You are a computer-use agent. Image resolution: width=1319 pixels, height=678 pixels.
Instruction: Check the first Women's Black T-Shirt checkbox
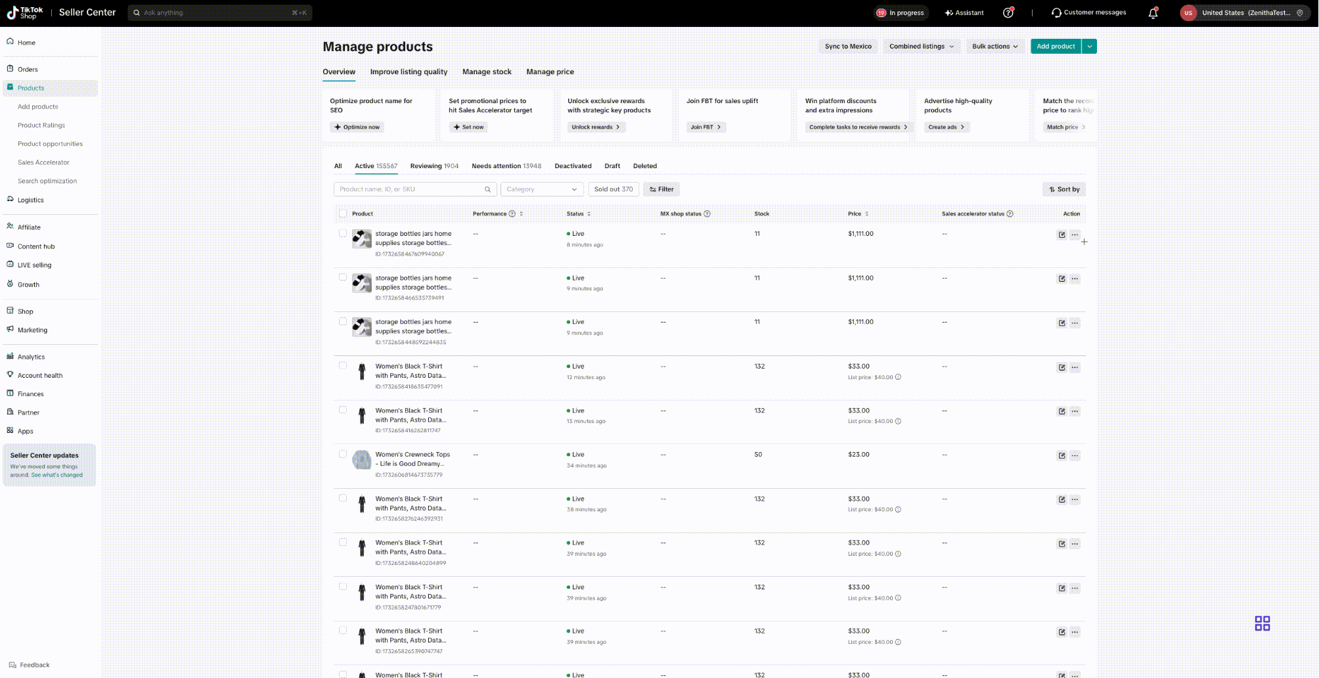(x=343, y=365)
